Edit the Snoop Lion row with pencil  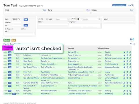(x=124, y=58)
